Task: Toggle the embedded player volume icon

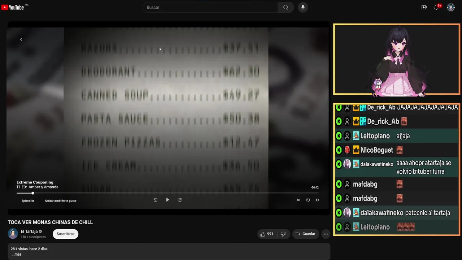Action: [298, 200]
